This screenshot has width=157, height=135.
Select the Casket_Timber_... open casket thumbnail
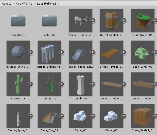tap(143, 84)
